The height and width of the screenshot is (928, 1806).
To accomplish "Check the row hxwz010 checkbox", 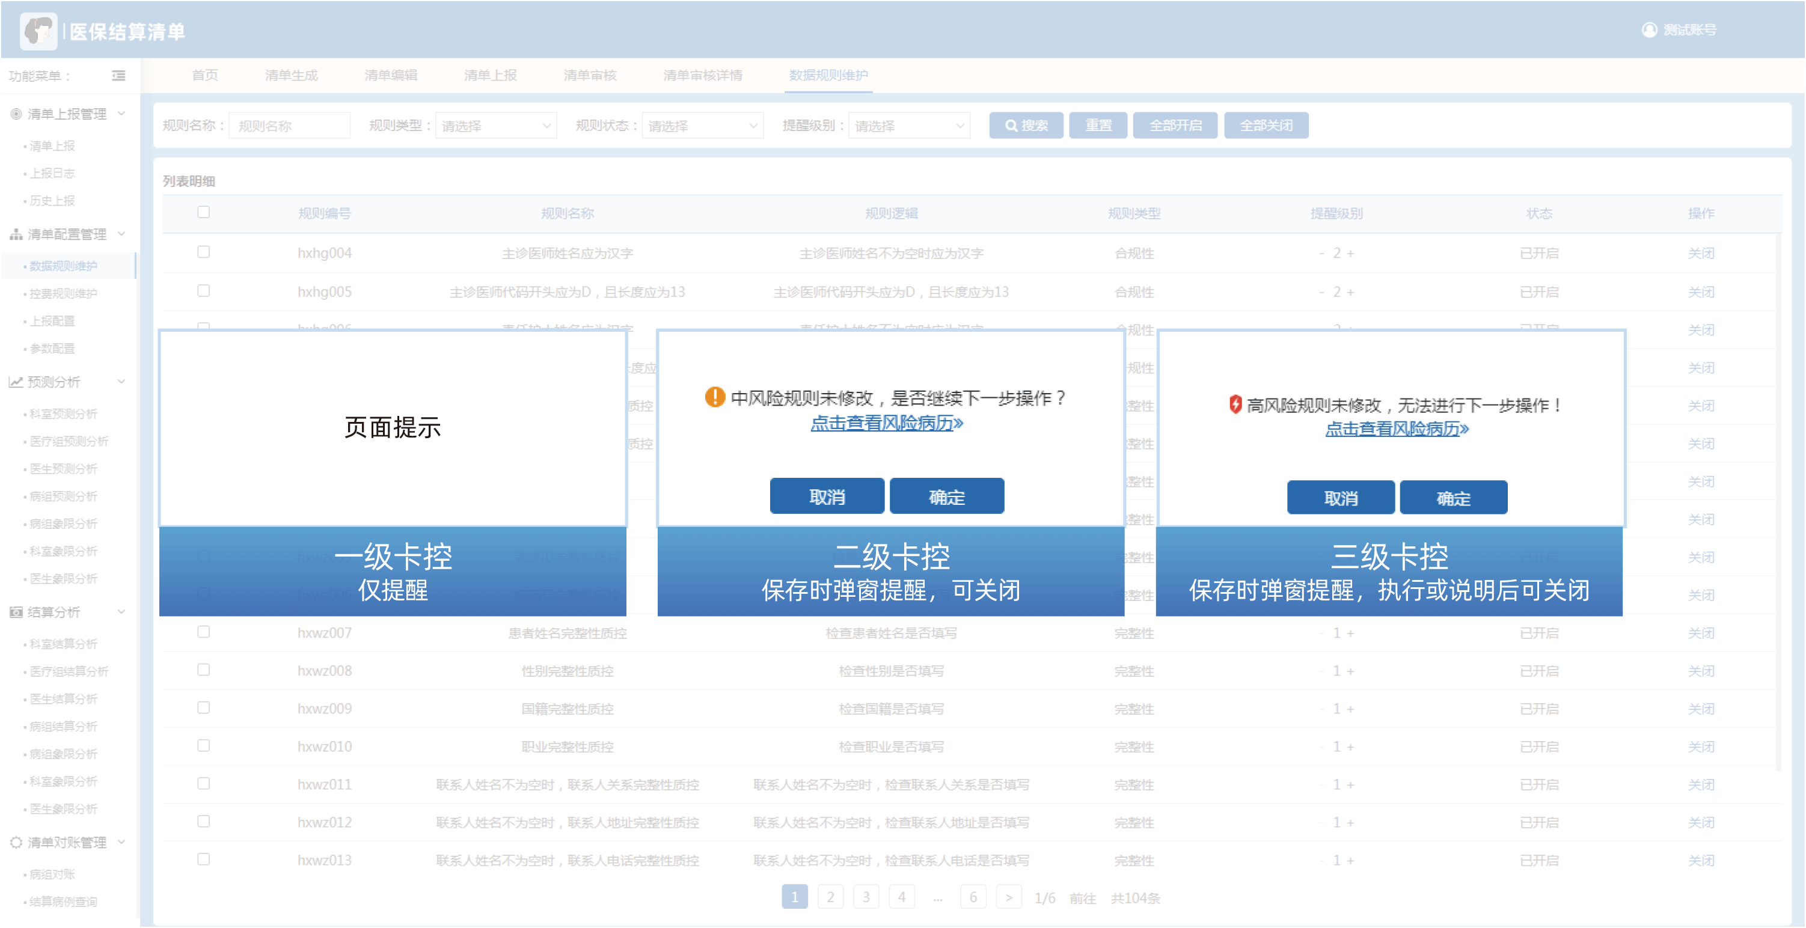I will [x=203, y=745].
